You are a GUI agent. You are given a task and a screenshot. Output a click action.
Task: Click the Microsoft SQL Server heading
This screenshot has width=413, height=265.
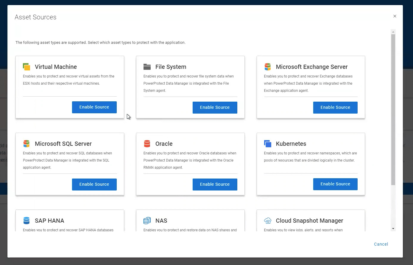click(63, 144)
